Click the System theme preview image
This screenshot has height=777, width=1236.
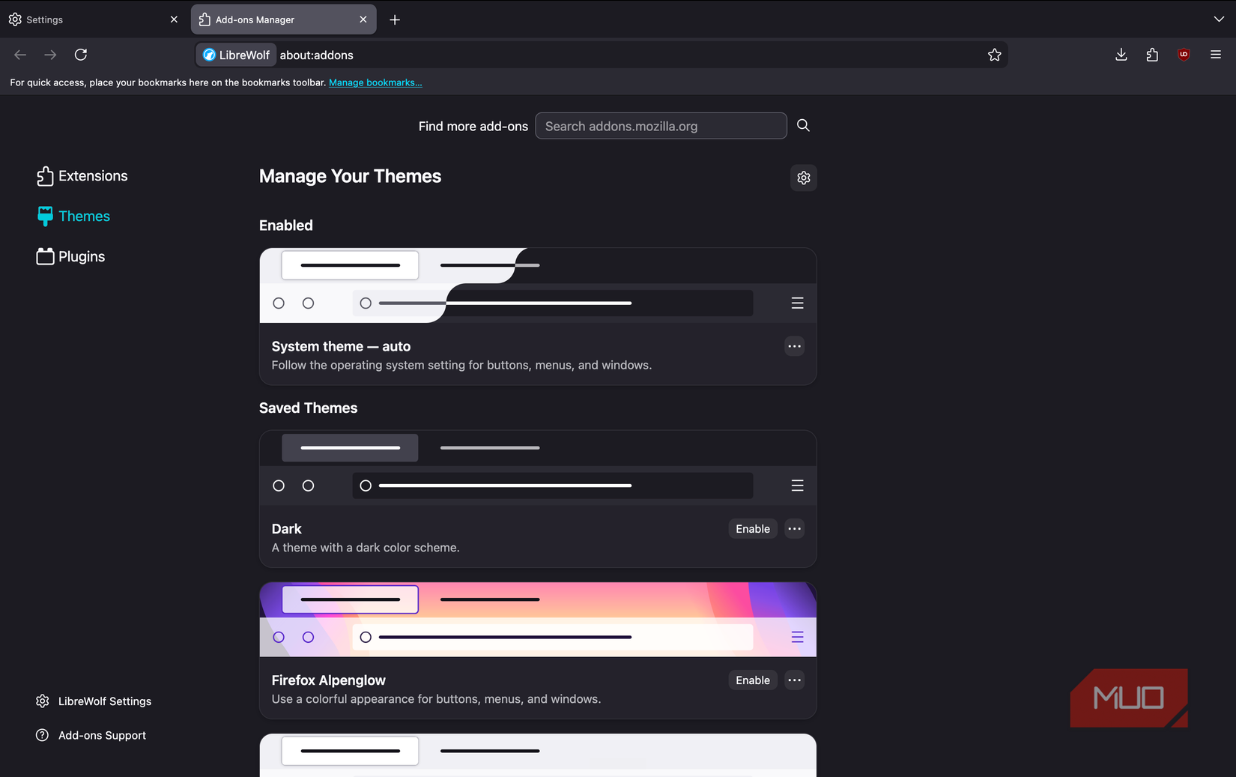click(538, 285)
